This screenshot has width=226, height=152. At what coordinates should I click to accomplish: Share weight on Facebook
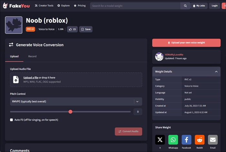[186, 140]
